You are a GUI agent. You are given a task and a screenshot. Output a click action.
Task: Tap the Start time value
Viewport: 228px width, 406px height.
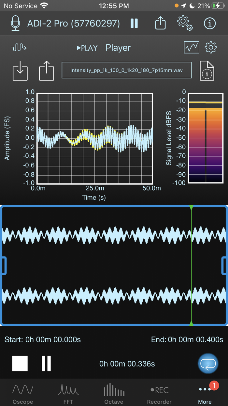tap(43, 339)
